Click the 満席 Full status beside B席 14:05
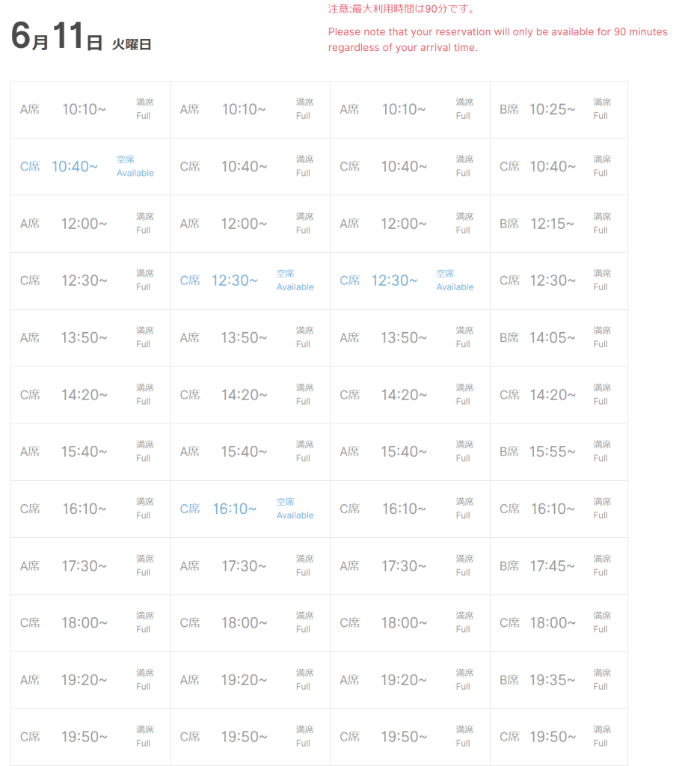 click(x=601, y=337)
